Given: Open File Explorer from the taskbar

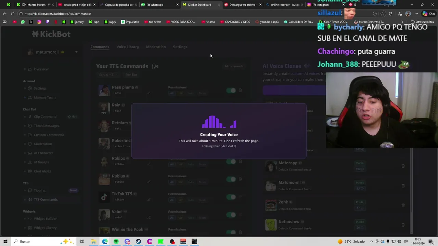Looking at the screenshot, I should pyautogui.click(x=93, y=242).
